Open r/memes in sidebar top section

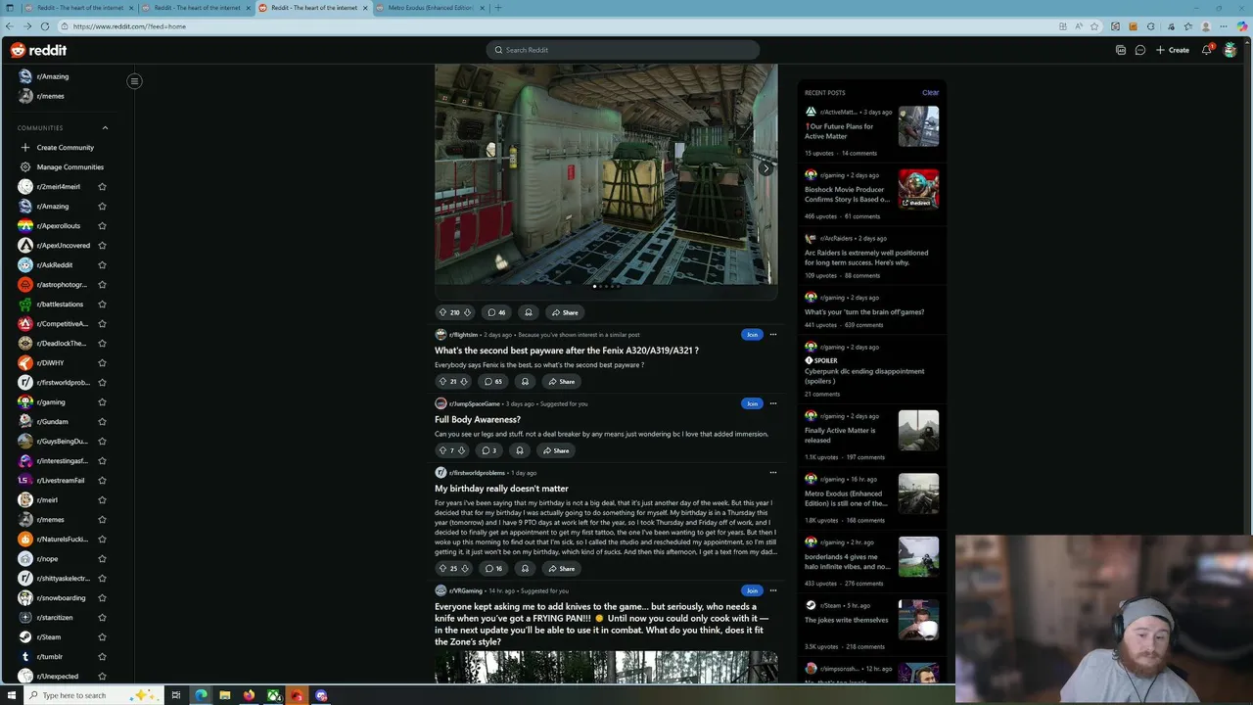pyautogui.click(x=51, y=96)
